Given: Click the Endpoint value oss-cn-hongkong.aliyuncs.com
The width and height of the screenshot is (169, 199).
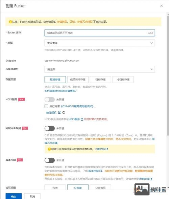Looking at the screenshot, I should tap(62, 61).
